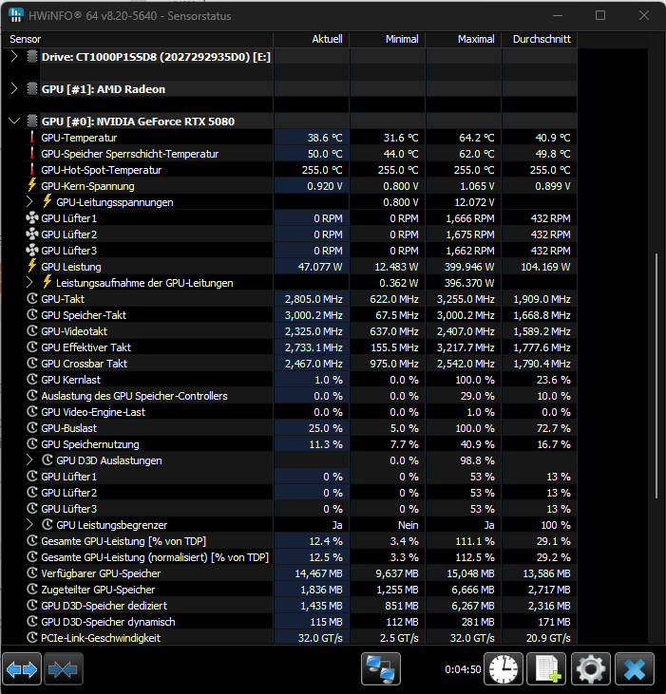Click the lightning icon of GPU Leistung

[32, 266]
